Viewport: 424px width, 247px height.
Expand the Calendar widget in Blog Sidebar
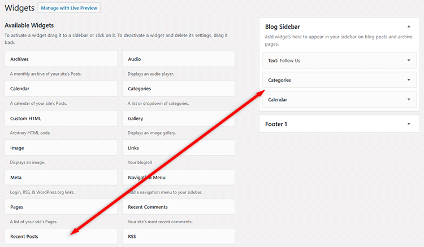tap(409, 99)
